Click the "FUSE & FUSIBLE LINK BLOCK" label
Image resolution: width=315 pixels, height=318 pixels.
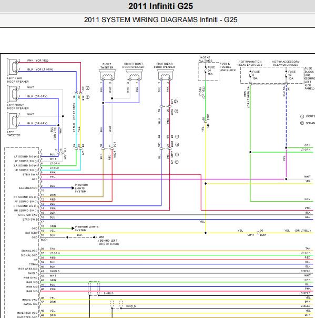[228, 67]
